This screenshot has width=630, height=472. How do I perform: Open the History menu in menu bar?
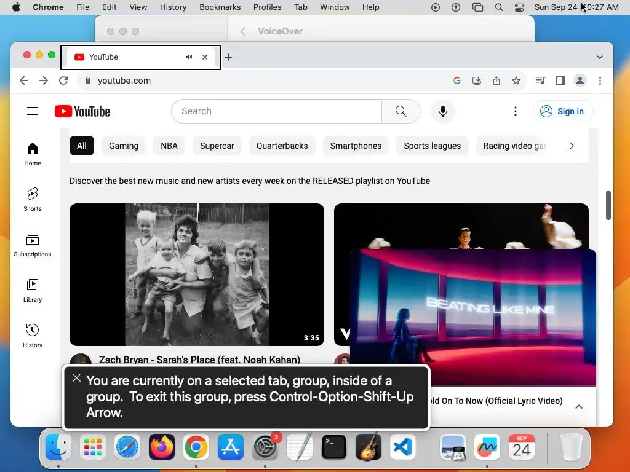[x=173, y=7]
